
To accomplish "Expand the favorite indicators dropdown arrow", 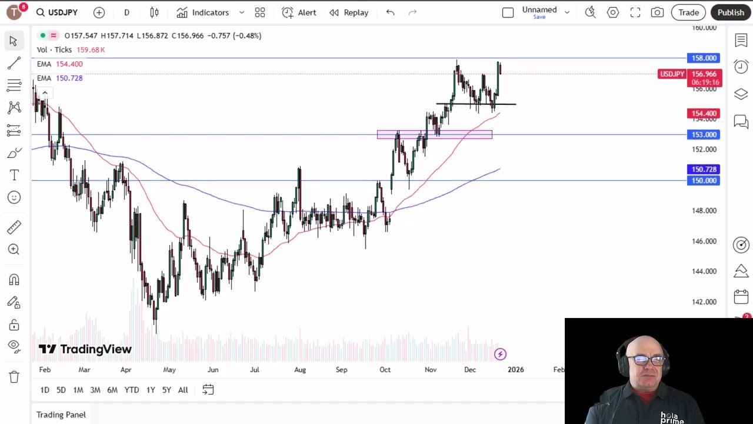I will [x=241, y=12].
